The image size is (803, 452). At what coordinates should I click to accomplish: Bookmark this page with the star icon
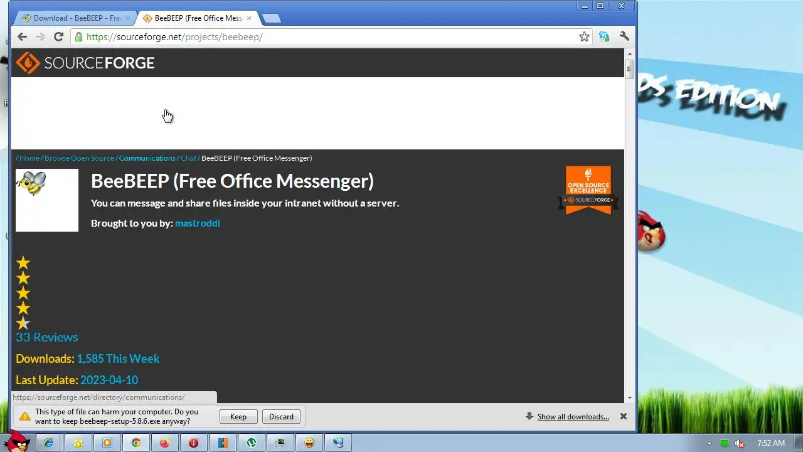pyautogui.click(x=584, y=37)
